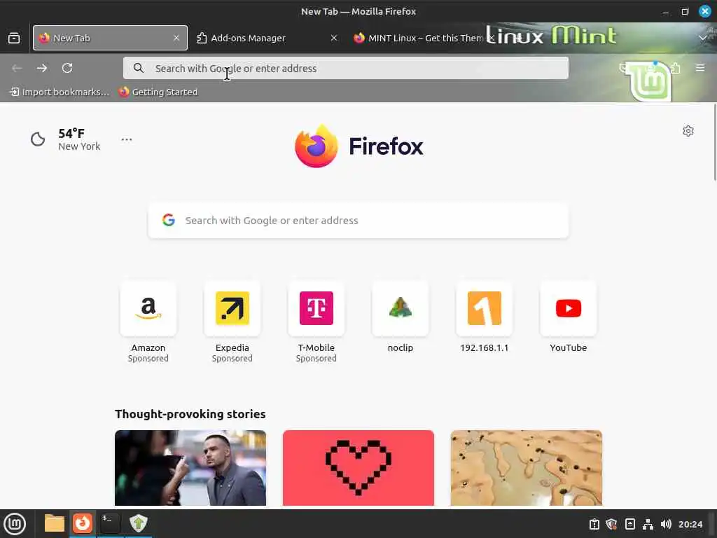Switch to Firefox in the taskbar

[83, 523]
